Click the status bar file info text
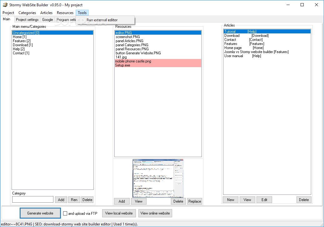Viewport: 324px width, 227px height. point(69,224)
